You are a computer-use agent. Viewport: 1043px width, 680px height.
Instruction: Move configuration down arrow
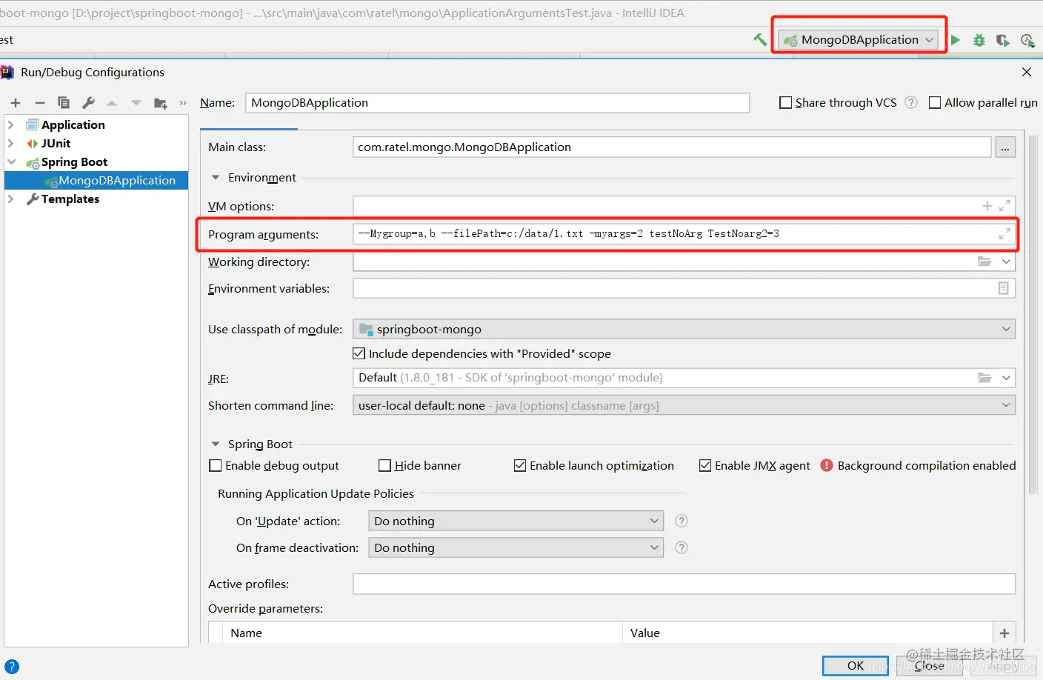pos(136,103)
